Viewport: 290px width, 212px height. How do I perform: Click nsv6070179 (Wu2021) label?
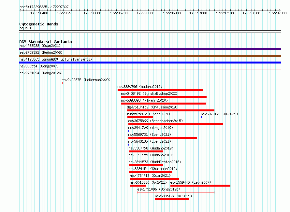tap(219, 114)
